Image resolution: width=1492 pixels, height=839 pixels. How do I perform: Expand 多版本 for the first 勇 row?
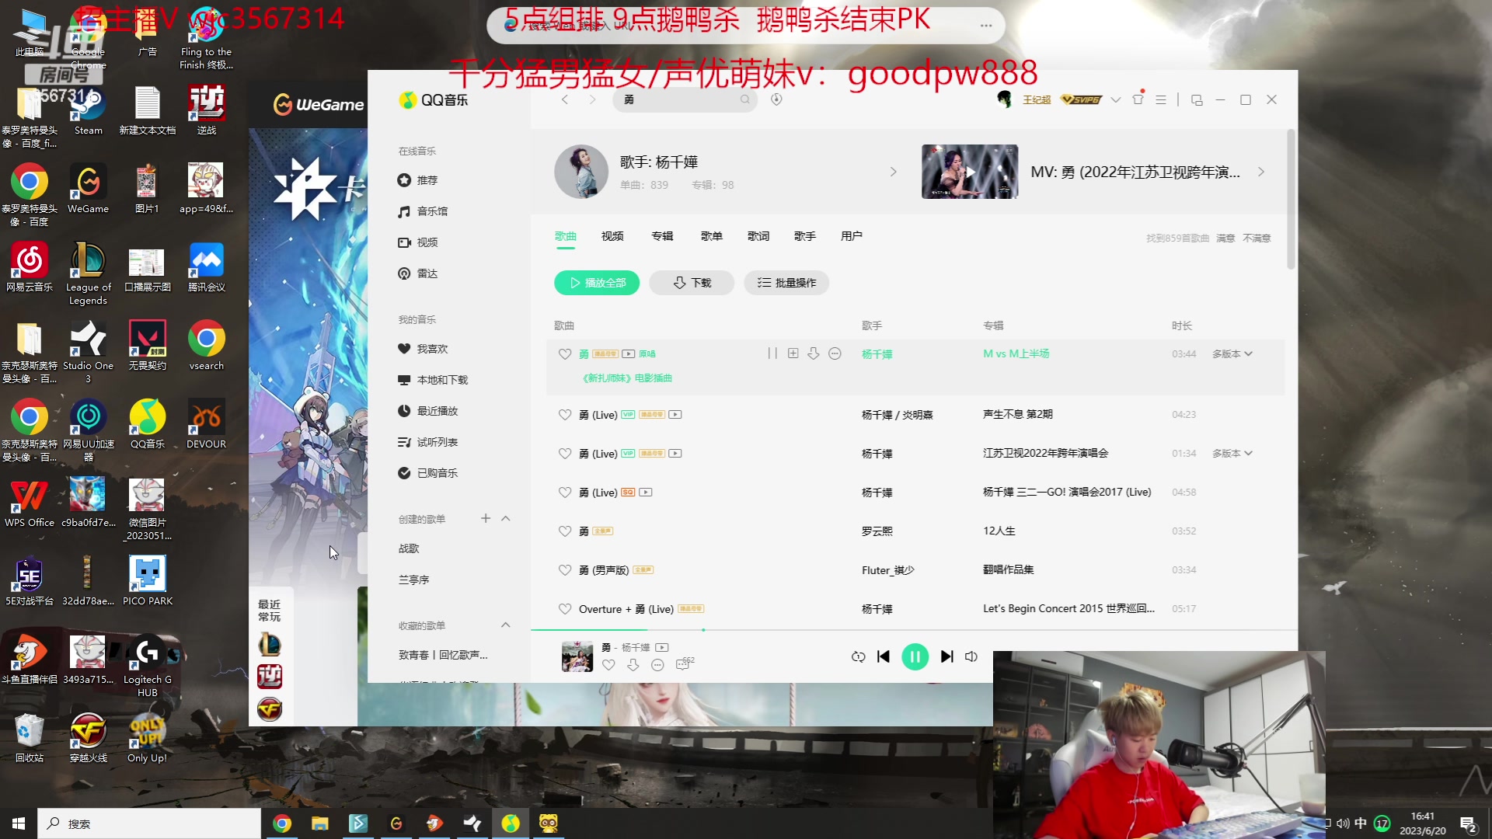1232,353
